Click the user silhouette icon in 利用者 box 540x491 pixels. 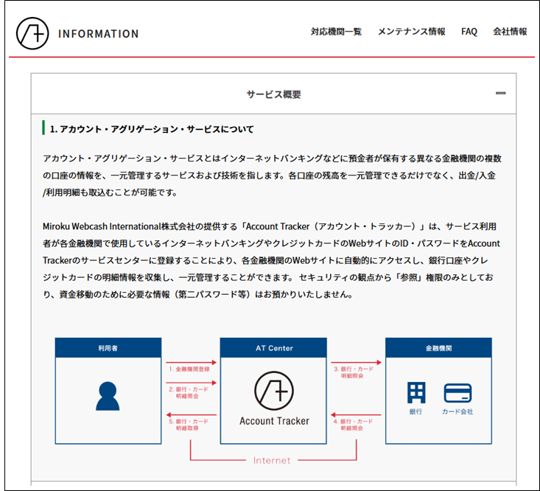point(108,395)
